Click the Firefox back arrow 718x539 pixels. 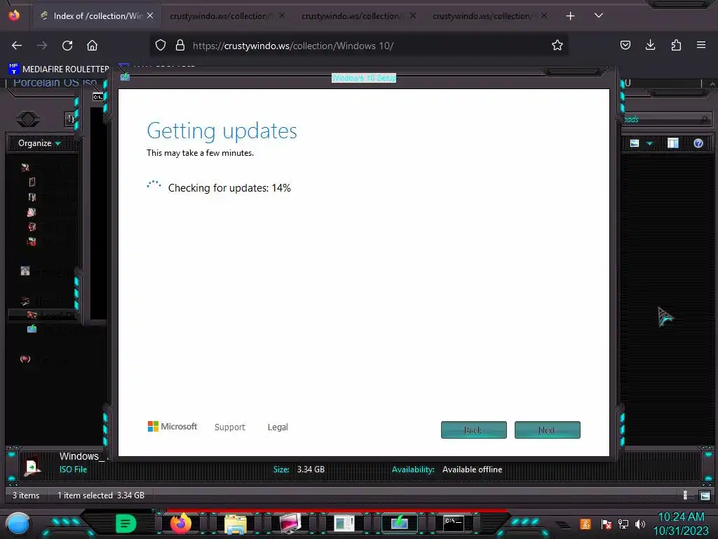click(x=17, y=46)
